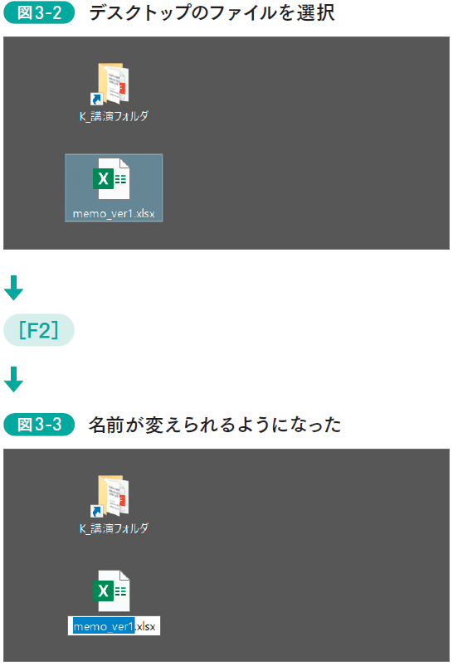The width and height of the screenshot is (453, 666).
Task: Select the K_講演フォルダ shortcut icon in the upper desktop
Action: (x=110, y=84)
